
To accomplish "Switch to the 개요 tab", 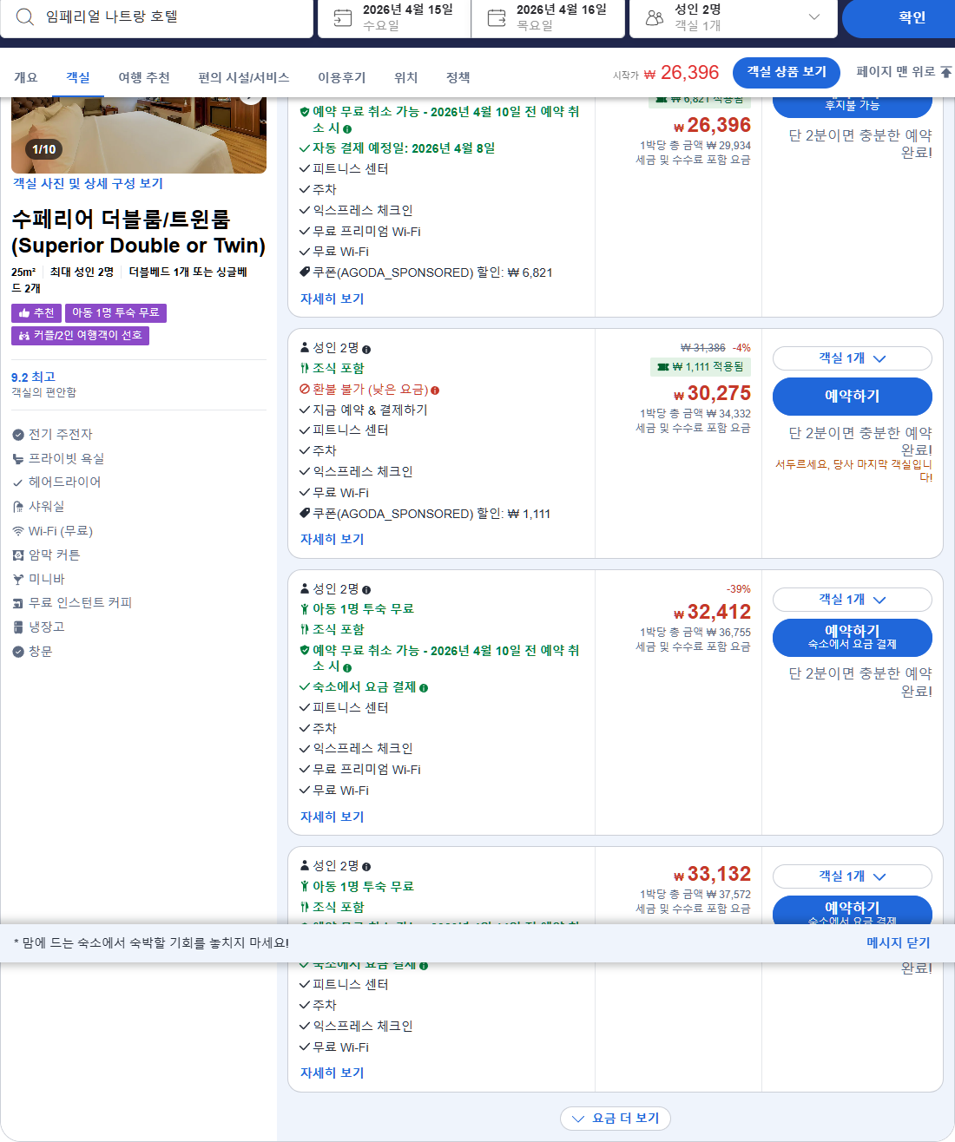I will 26,77.
